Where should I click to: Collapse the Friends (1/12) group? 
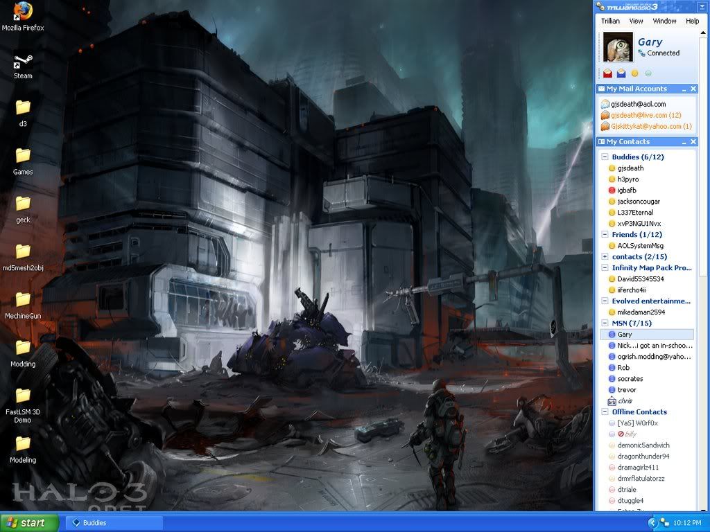coord(605,234)
